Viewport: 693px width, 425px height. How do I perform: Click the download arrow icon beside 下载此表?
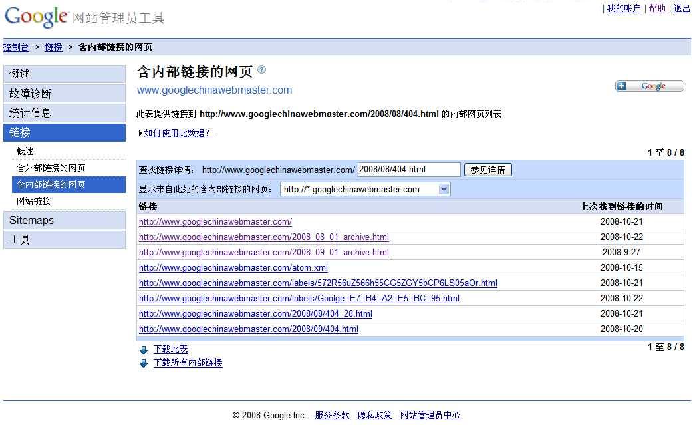pyautogui.click(x=144, y=350)
